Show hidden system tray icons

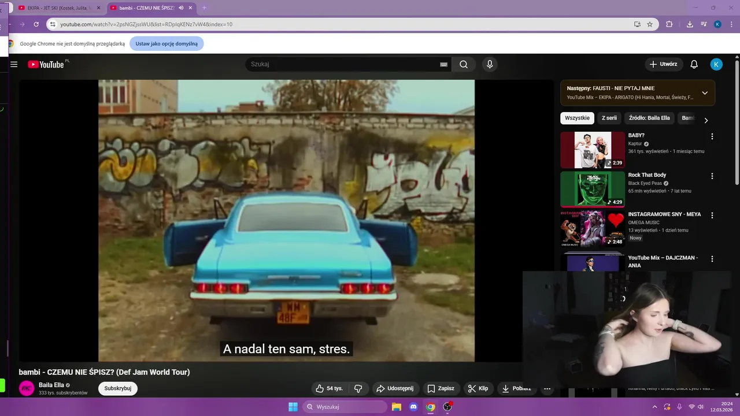point(653,407)
